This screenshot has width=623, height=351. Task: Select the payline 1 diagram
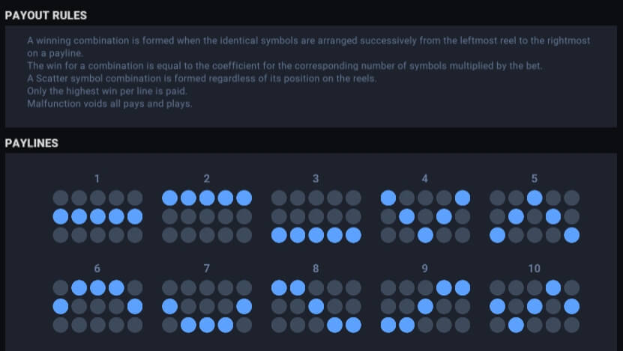point(97,216)
